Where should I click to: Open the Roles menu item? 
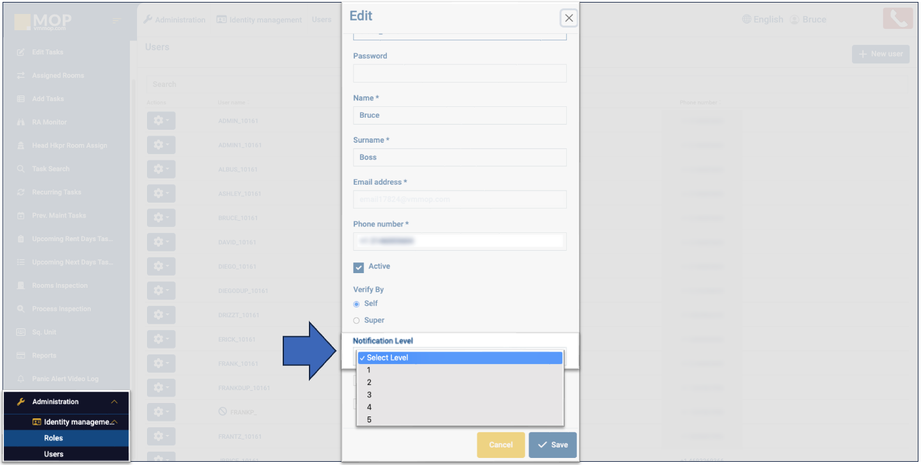click(x=54, y=438)
